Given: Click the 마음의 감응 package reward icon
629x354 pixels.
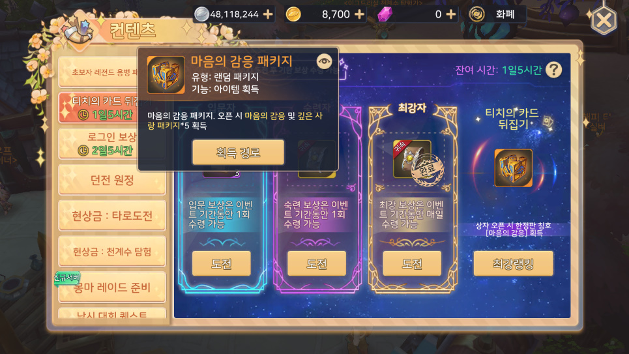Looking at the screenshot, I should point(514,168).
